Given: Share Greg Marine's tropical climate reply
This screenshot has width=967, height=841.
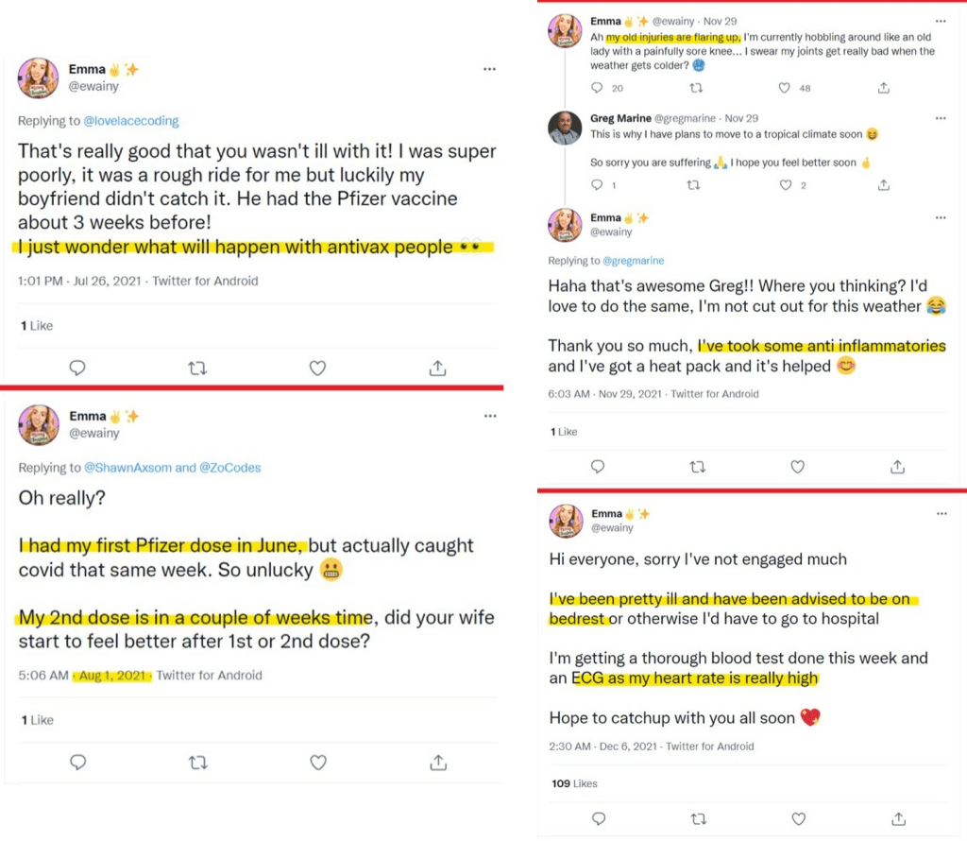Looking at the screenshot, I should (x=883, y=185).
